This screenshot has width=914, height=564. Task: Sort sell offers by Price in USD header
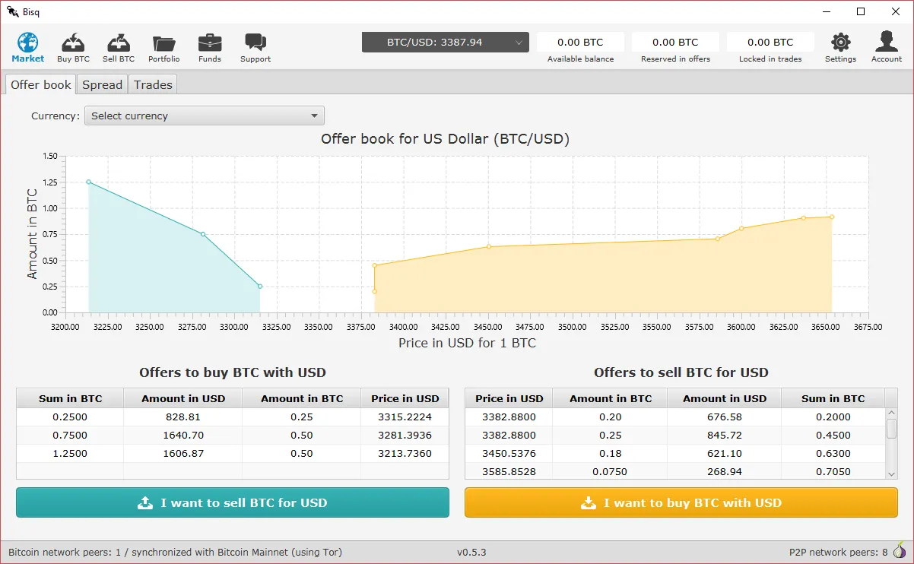(509, 398)
